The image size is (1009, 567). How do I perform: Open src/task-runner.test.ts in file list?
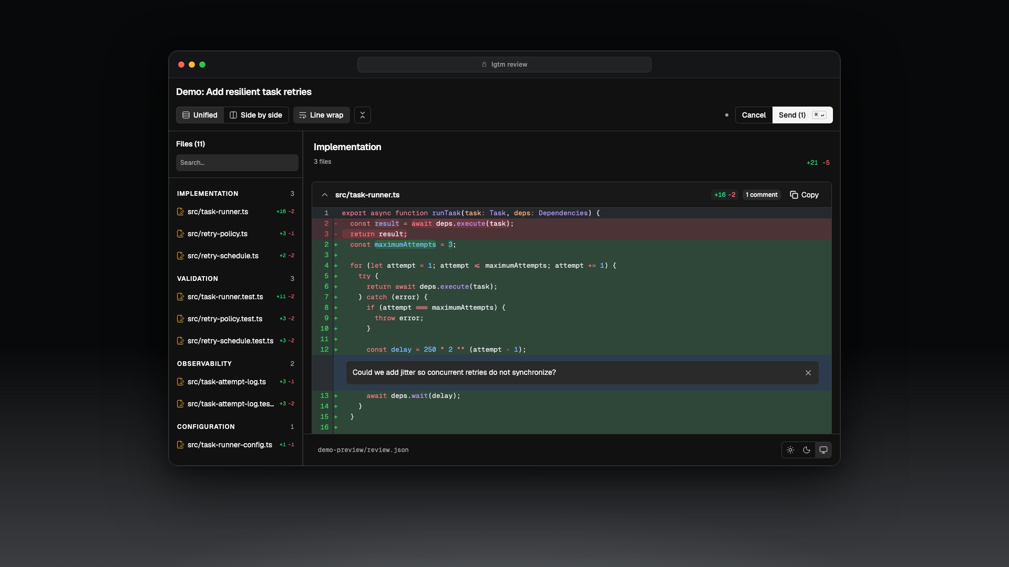[235, 297]
